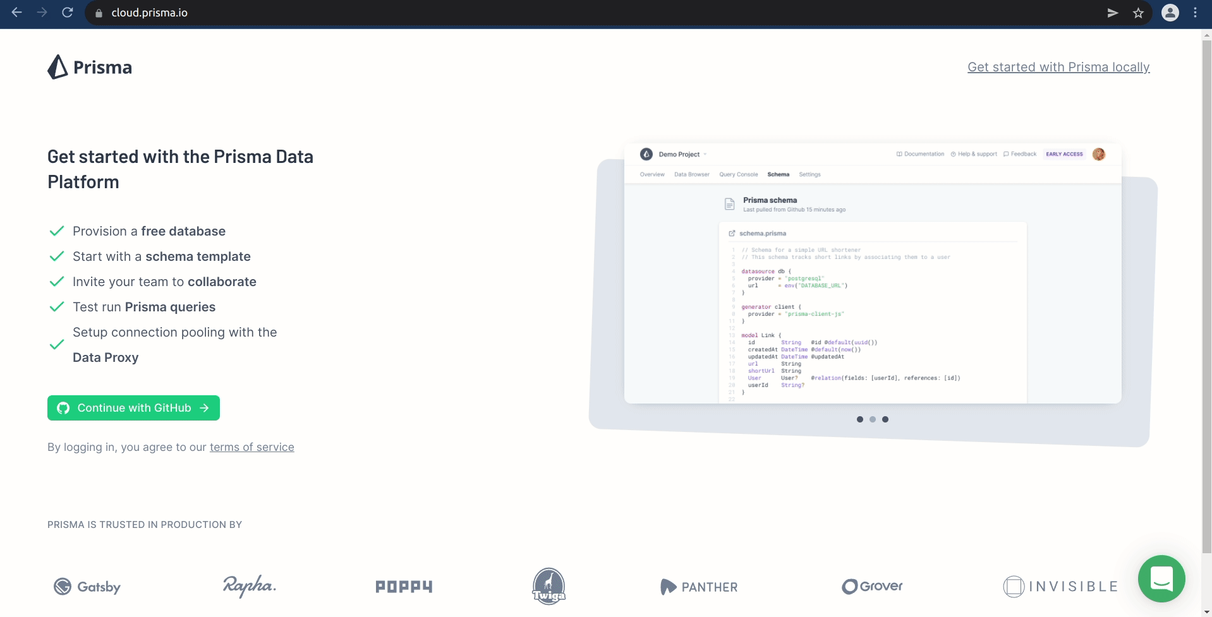The image size is (1212, 617).
Task: Click the user avatar in preview
Action: click(x=1099, y=154)
